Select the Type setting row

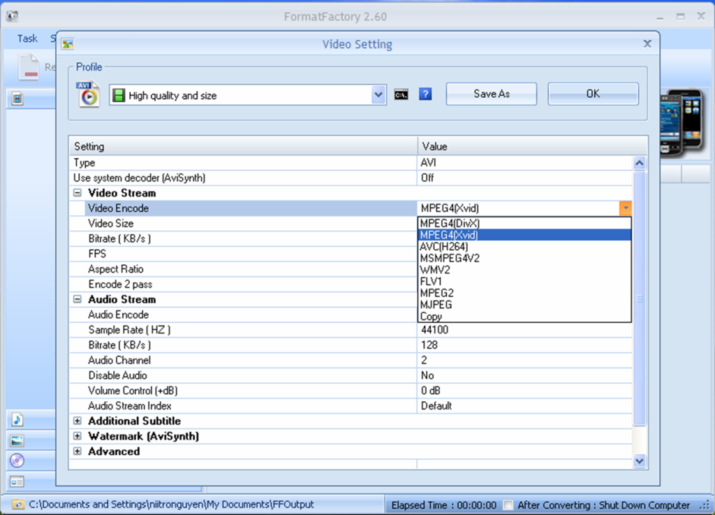(x=351, y=163)
